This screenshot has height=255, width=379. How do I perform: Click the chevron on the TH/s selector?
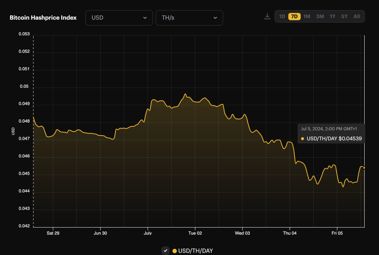[215, 18]
